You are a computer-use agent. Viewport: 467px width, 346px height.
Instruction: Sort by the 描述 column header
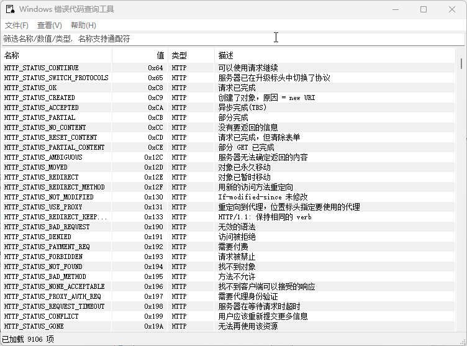335,55
